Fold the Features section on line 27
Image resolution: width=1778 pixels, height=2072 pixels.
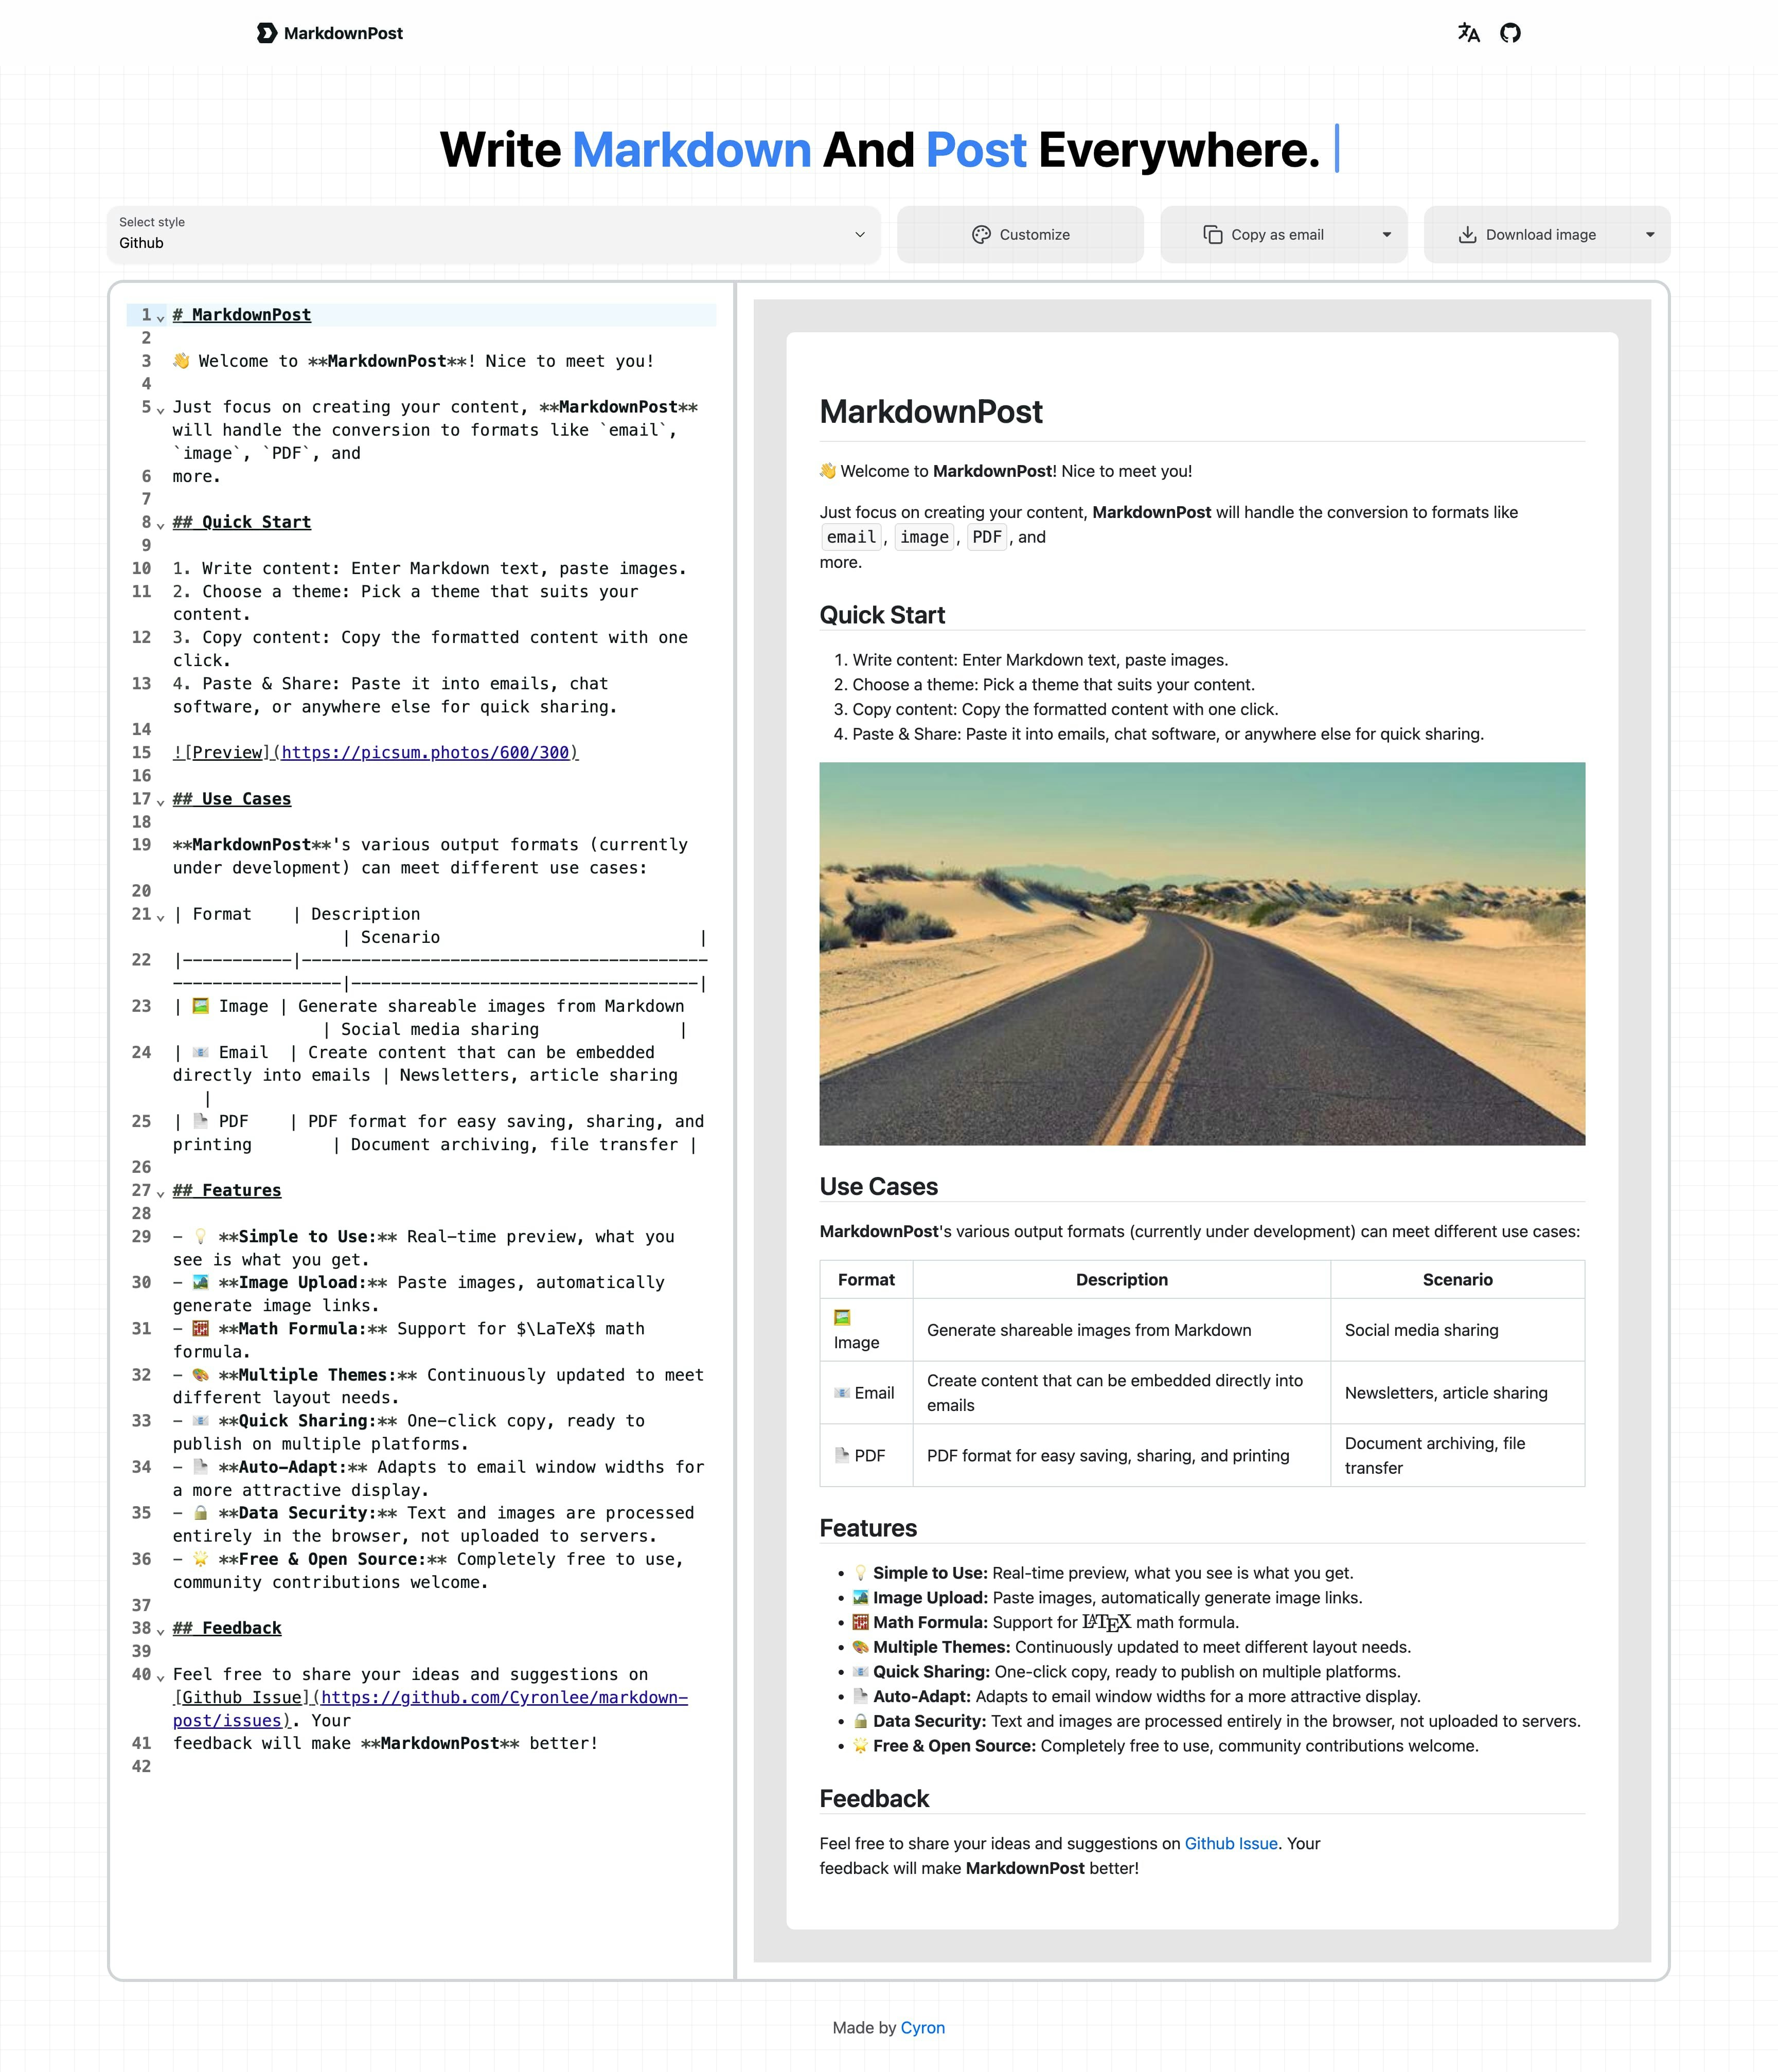161,1193
